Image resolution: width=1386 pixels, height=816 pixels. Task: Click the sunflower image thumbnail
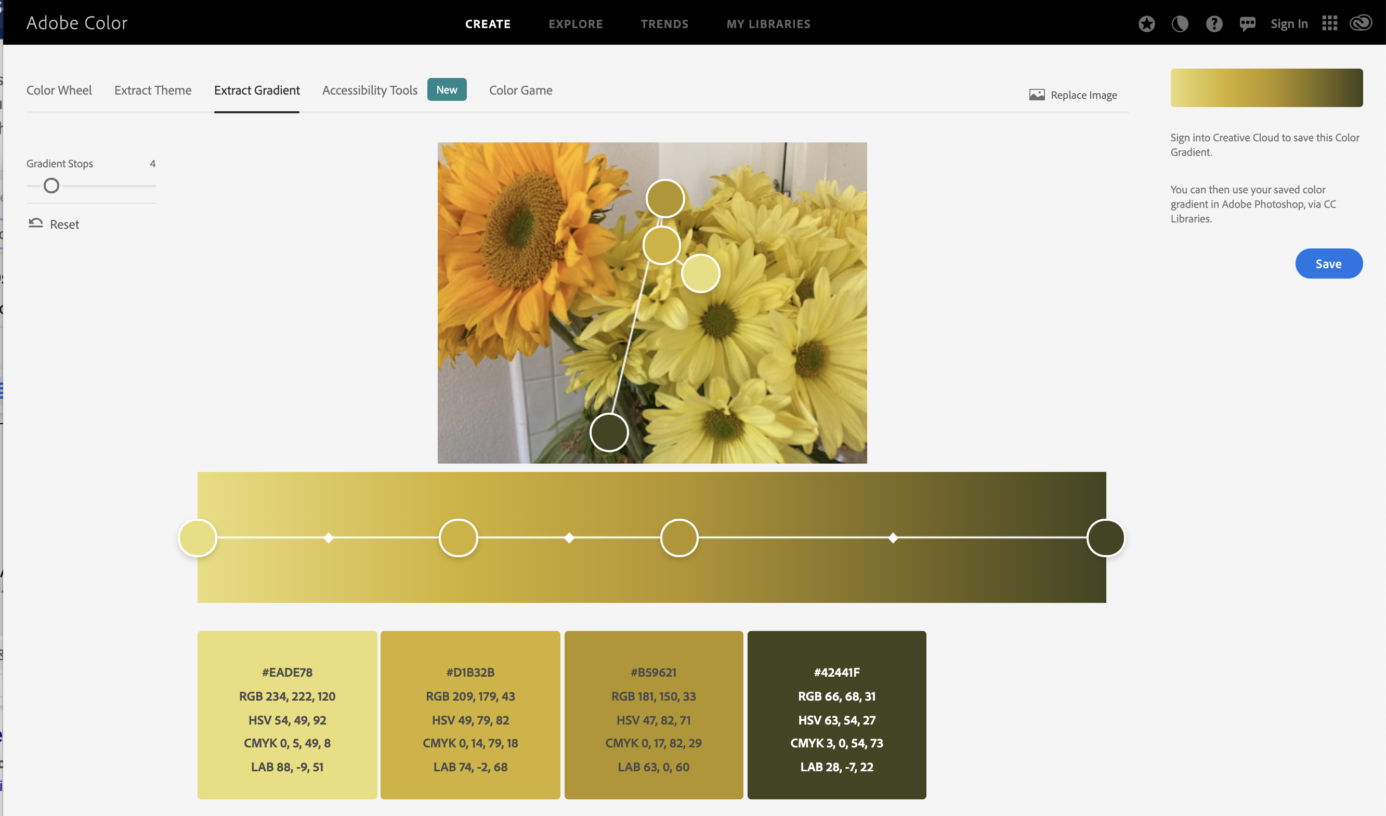click(x=652, y=303)
